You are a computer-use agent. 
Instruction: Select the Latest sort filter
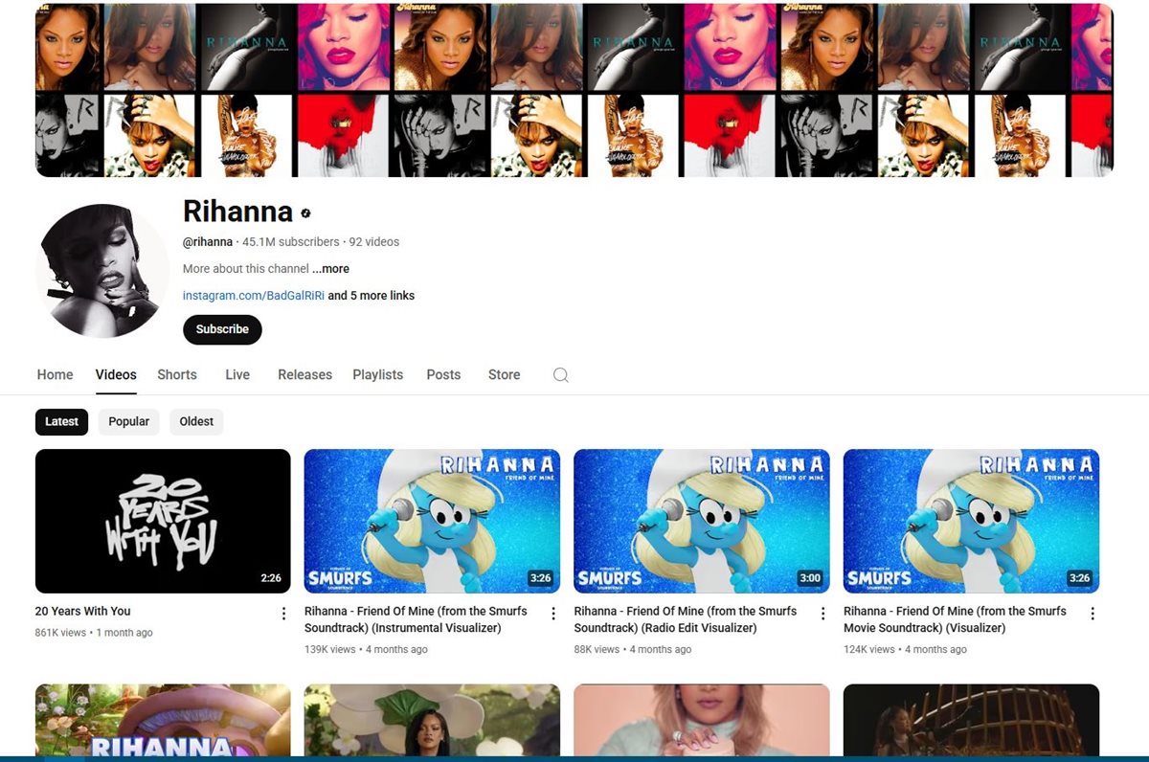pyautogui.click(x=62, y=422)
